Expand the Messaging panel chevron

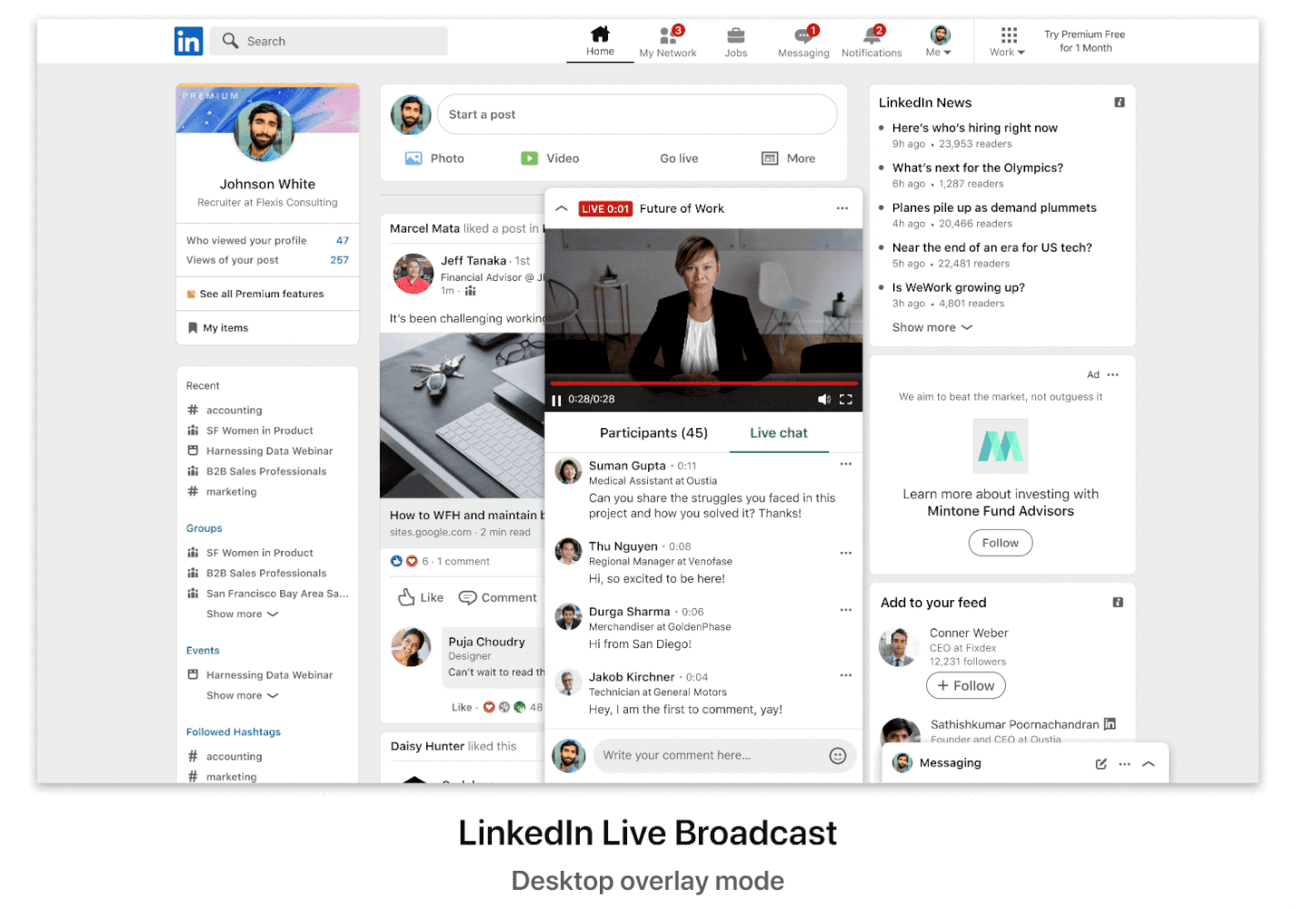point(1149,764)
